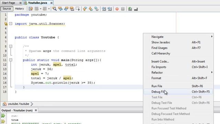Viewport: 220px width, 124px height.
Task: Click 'total = jeruk / apel;' line
Action: 52,78
